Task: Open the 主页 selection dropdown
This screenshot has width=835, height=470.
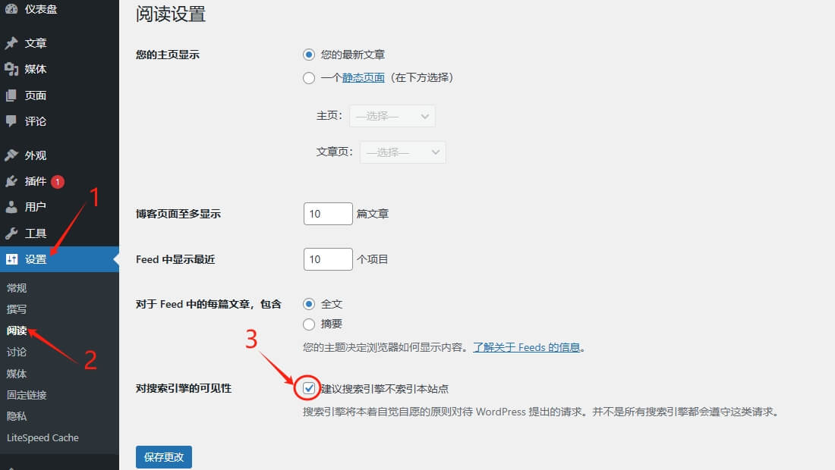Action: click(392, 115)
